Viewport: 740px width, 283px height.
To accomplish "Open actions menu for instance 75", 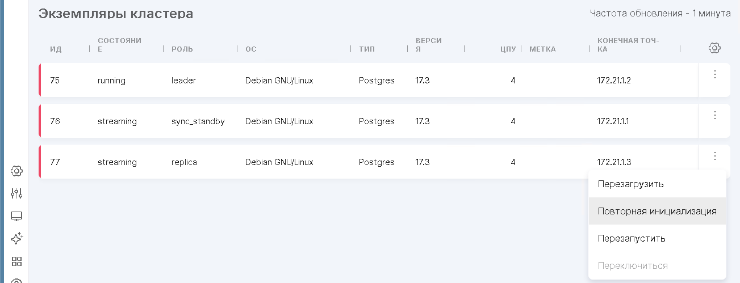I will (x=714, y=74).
